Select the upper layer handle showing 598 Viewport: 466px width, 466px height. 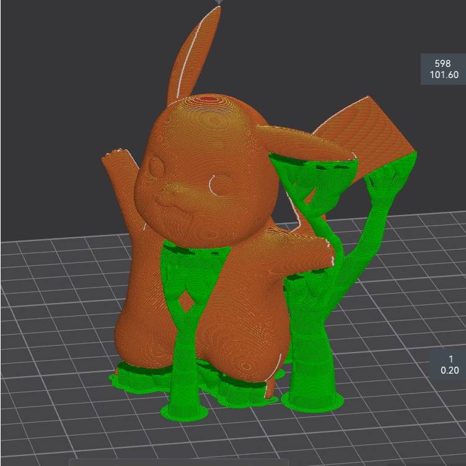(443, 69)
